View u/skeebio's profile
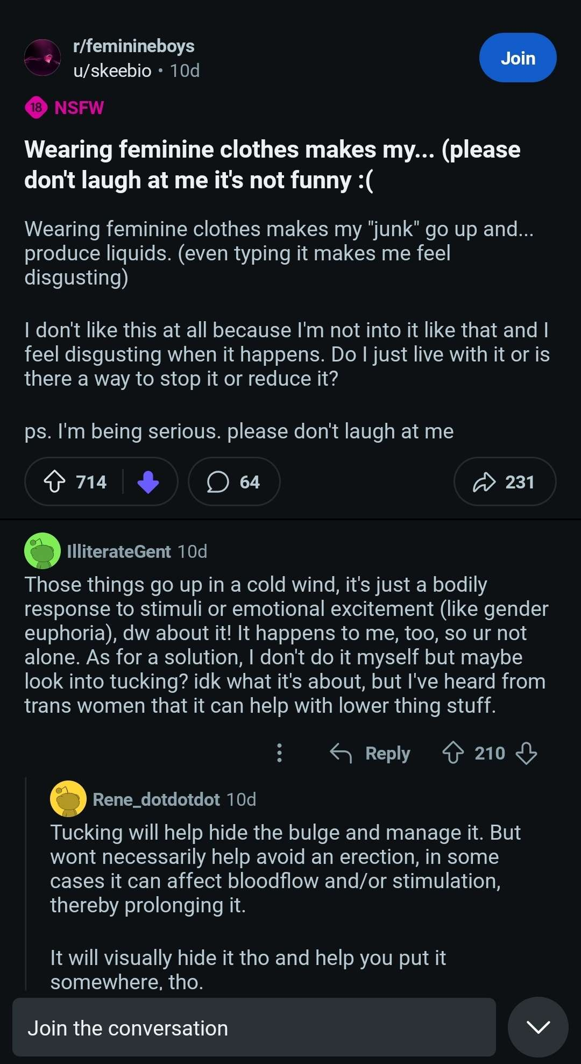This screenshot has height=1064, width=581. coord(112,70)
